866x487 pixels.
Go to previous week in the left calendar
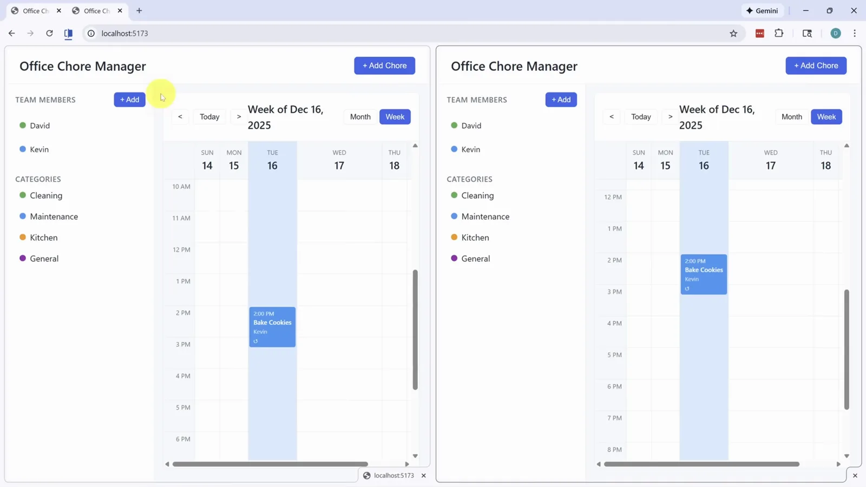(x=180, y=117)
